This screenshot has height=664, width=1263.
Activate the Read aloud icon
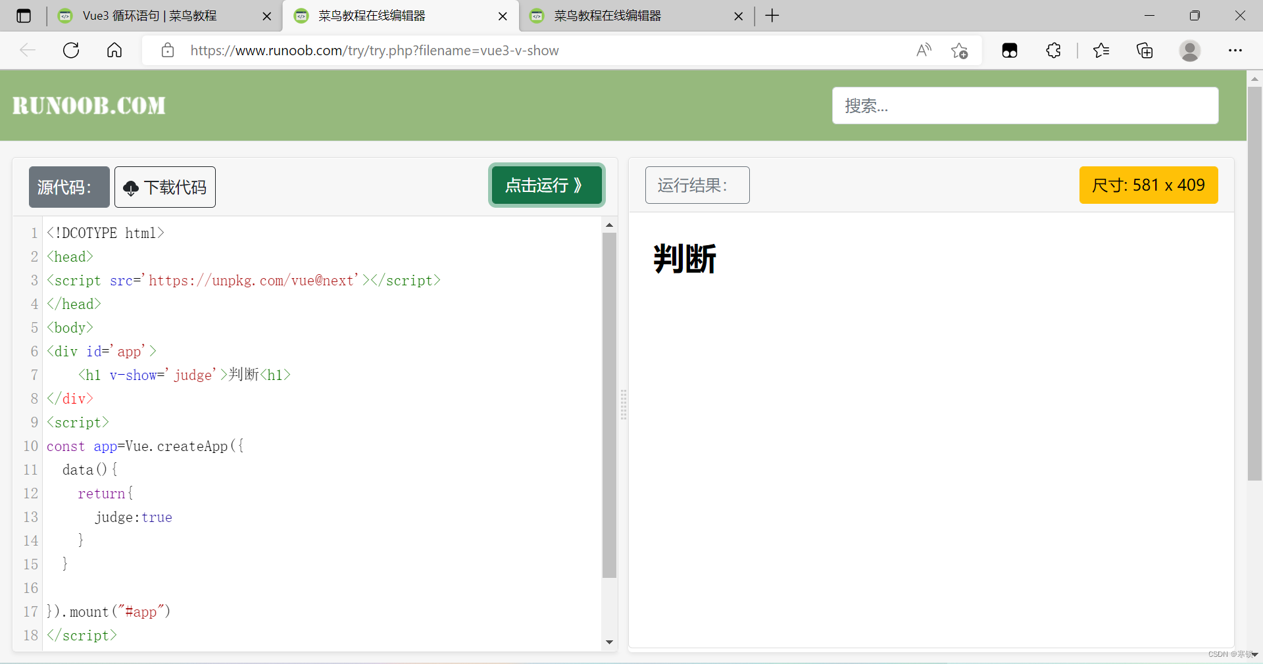coord(924,51)
